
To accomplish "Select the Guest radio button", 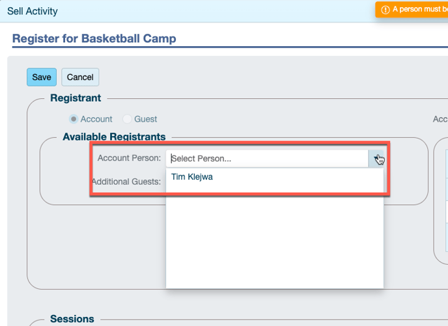I will [128, 119].
